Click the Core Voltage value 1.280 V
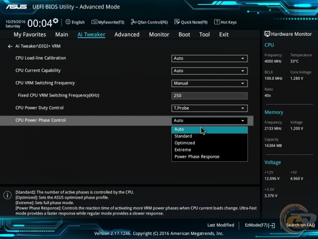The image size is (318, 239). [x=297, y=79]
